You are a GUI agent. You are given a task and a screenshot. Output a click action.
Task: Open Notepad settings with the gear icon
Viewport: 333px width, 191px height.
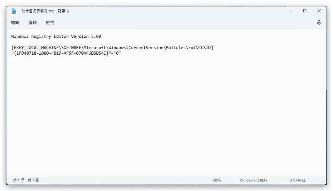click(319, 22)
